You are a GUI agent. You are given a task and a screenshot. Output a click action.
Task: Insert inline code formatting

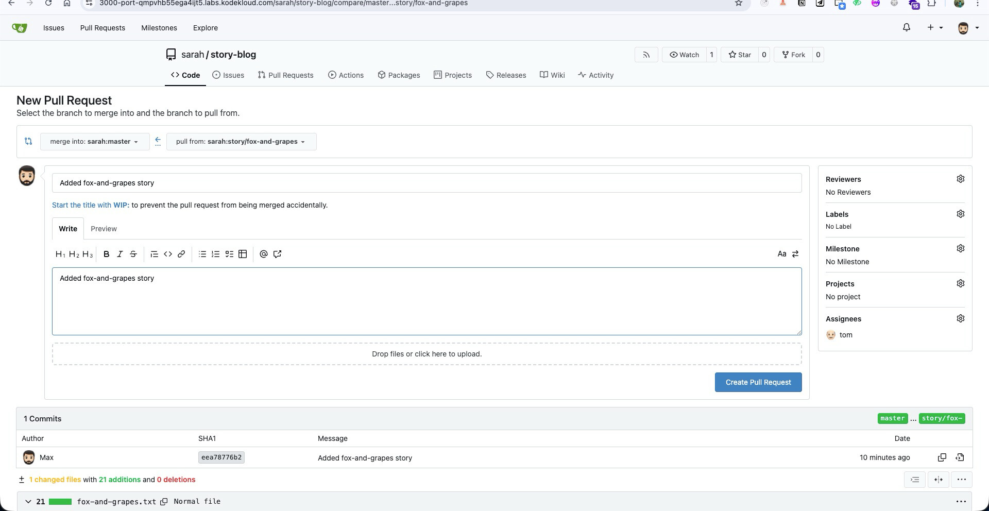[168, 254]
